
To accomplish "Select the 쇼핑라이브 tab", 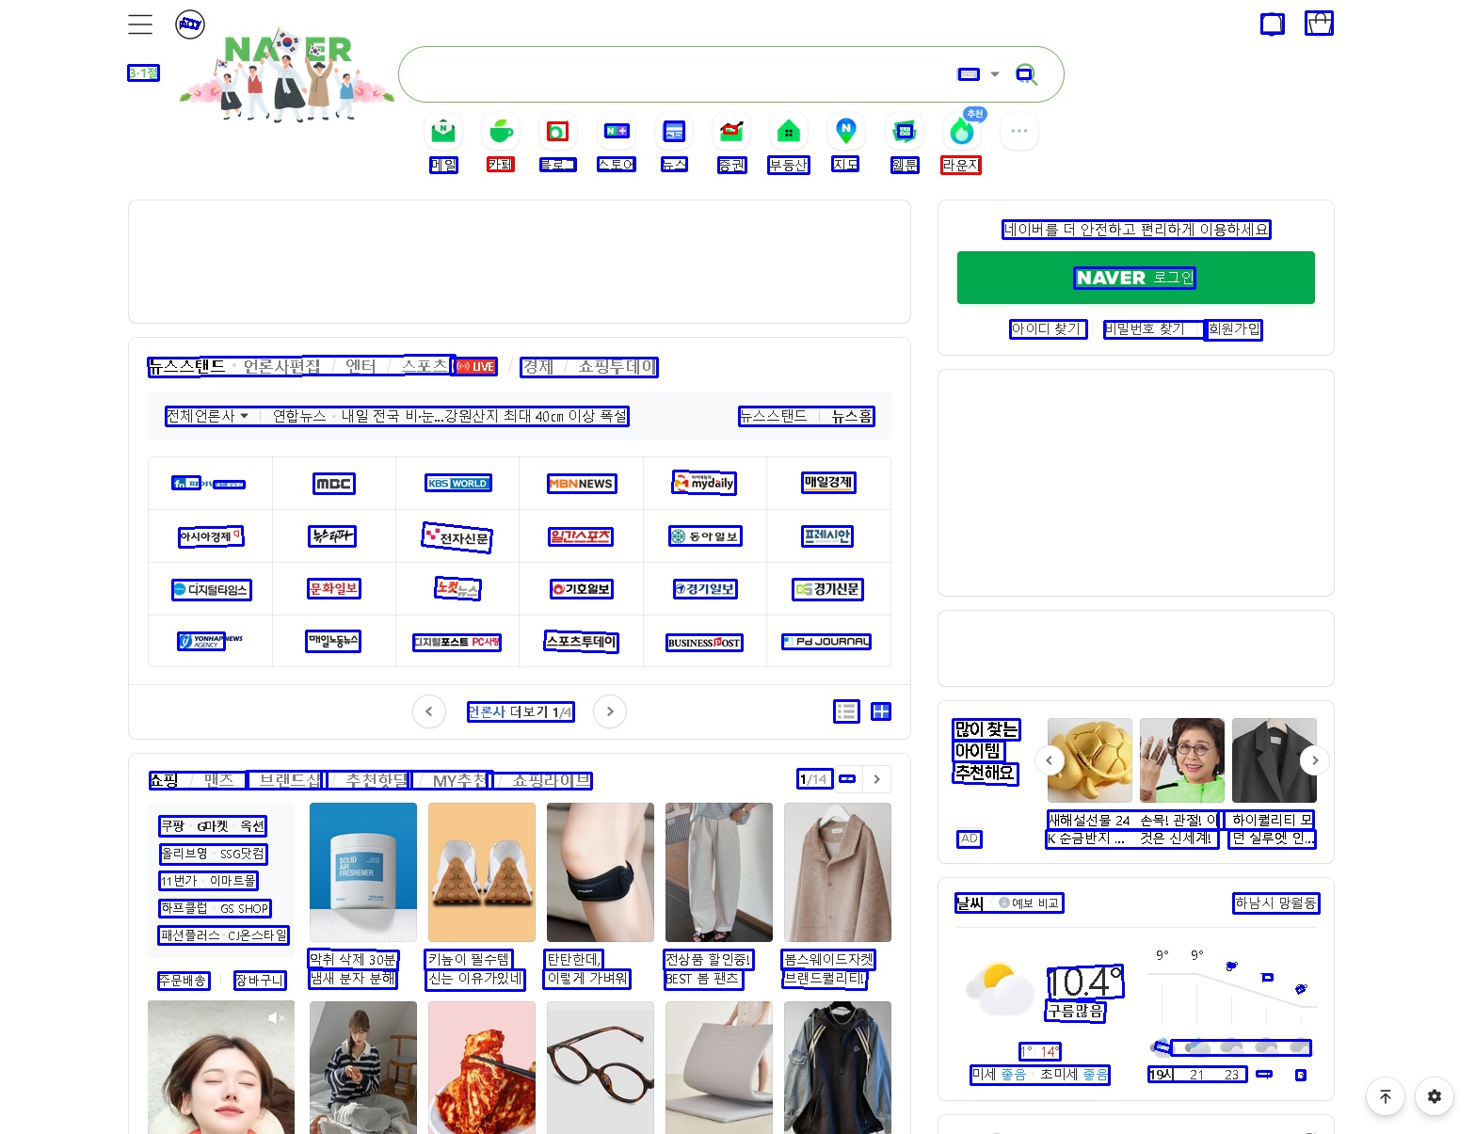I will point(551,780).
